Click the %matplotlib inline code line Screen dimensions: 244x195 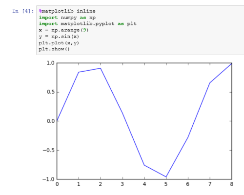(x=67, y=11)
